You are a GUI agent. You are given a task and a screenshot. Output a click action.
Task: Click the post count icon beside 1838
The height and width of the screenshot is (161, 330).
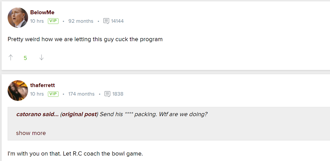click(107, 94)
